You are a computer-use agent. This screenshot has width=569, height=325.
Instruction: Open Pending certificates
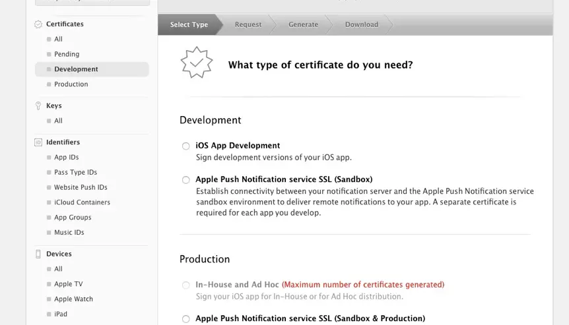(67, 54)
